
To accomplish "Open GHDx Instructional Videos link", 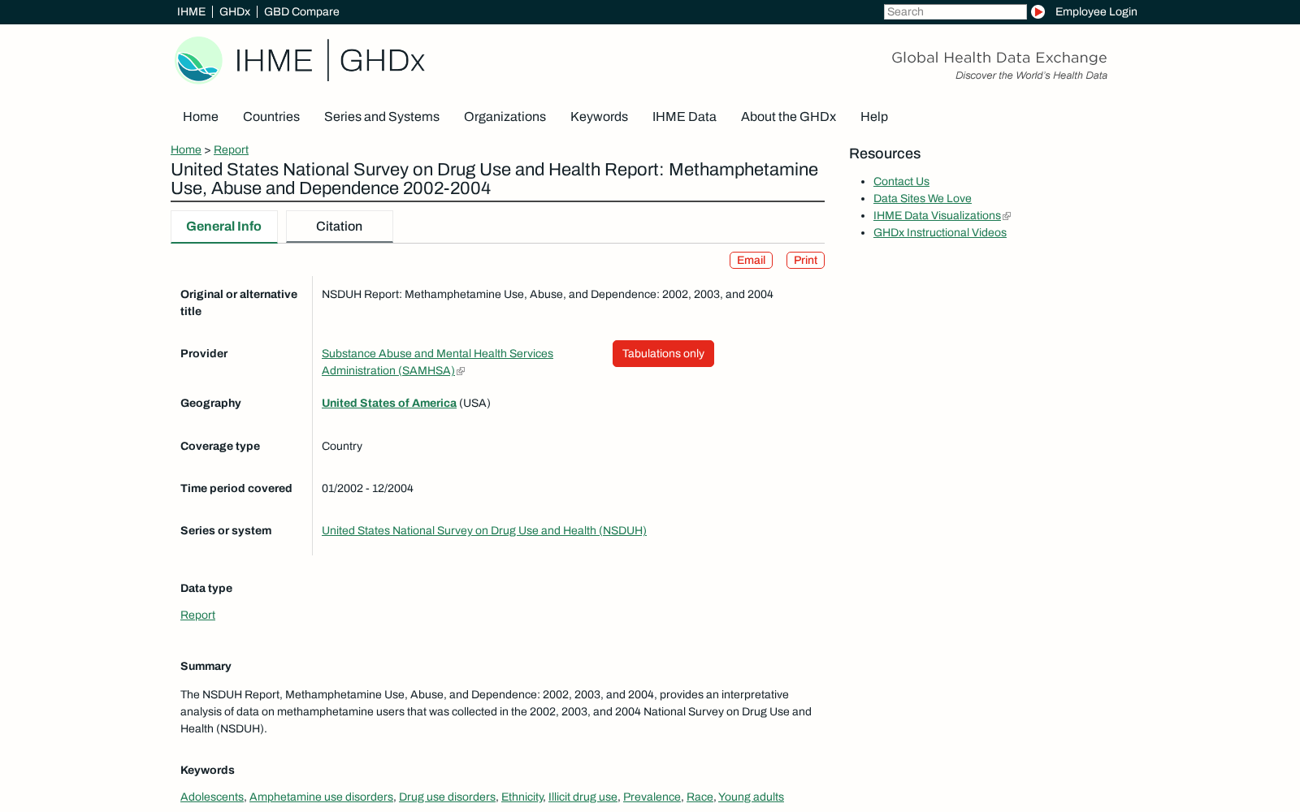I will coord(940,233).
